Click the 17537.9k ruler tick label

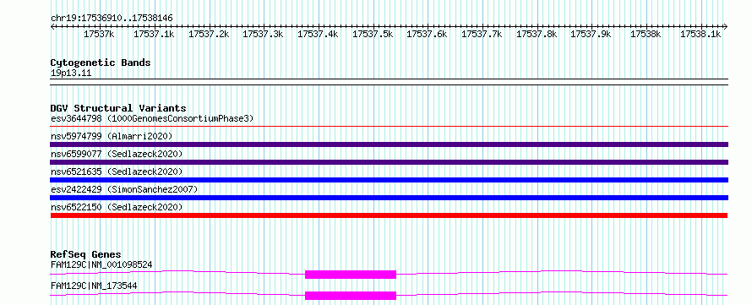coord(591,34)
